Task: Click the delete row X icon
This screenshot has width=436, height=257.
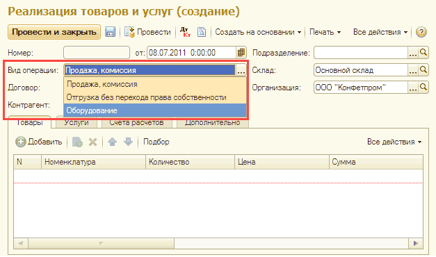Action: 92,142
